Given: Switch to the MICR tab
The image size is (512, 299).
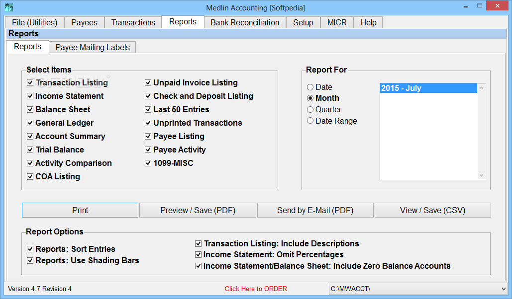Looking at the screenshot, I should (337, 22).
